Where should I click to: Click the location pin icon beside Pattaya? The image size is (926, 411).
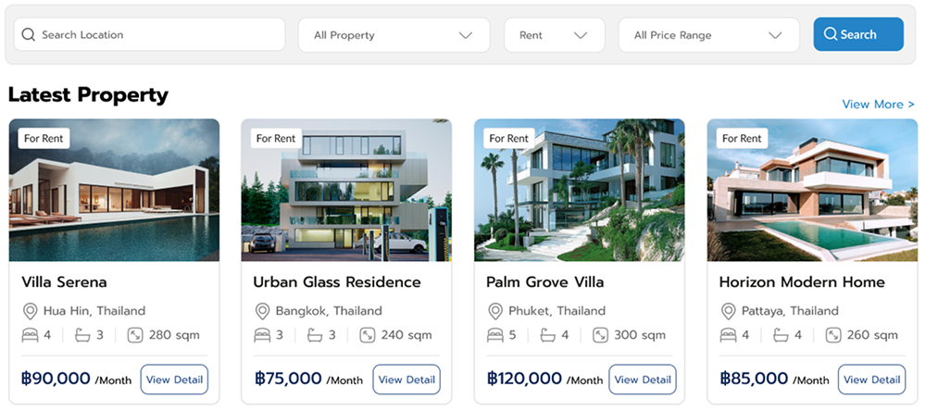click(x=727, y=311)
